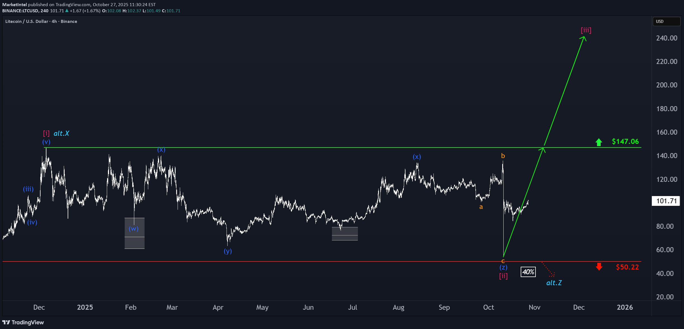Screen dimensions: 684x329
Task: Click the [iii] wave target label
Action: 586,30
